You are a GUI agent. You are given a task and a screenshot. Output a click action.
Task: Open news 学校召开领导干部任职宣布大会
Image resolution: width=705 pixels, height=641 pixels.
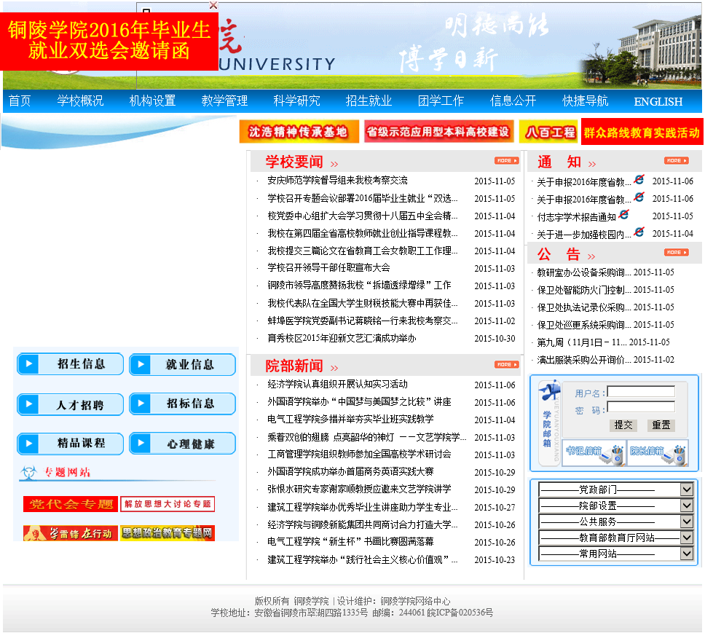pos(328,267)
